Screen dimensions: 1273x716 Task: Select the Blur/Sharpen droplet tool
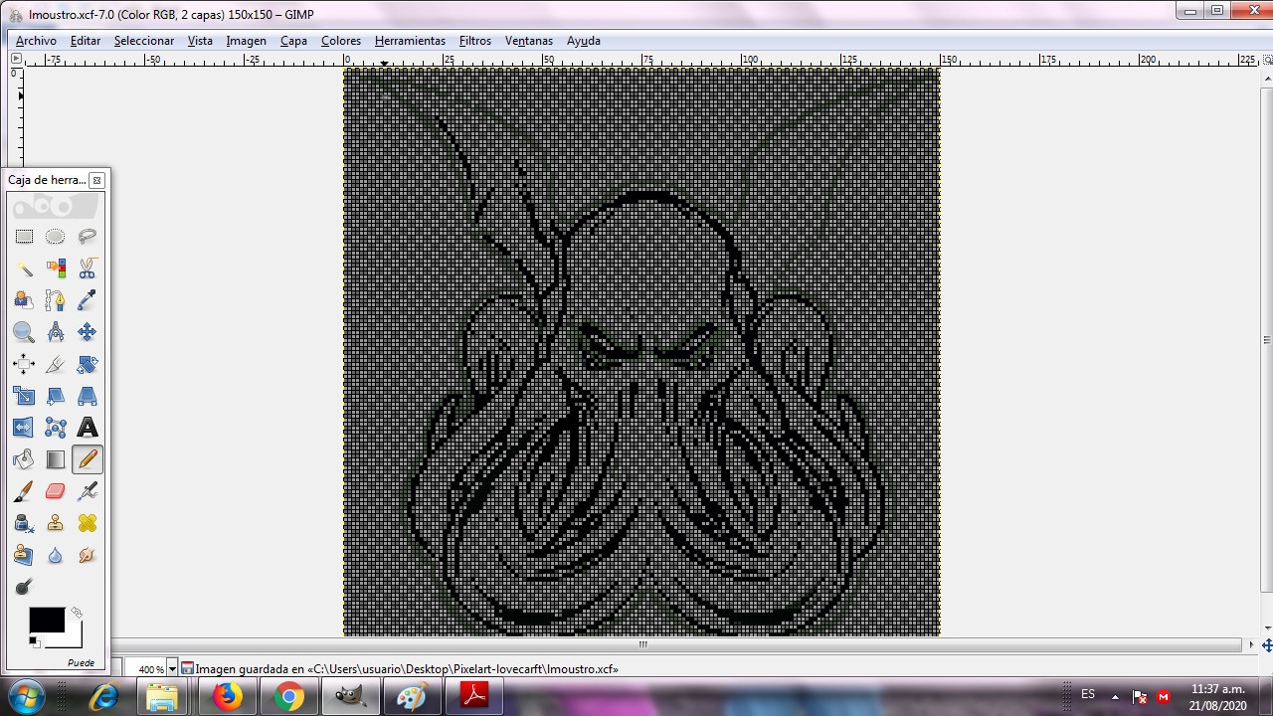[x=56, y=555]
